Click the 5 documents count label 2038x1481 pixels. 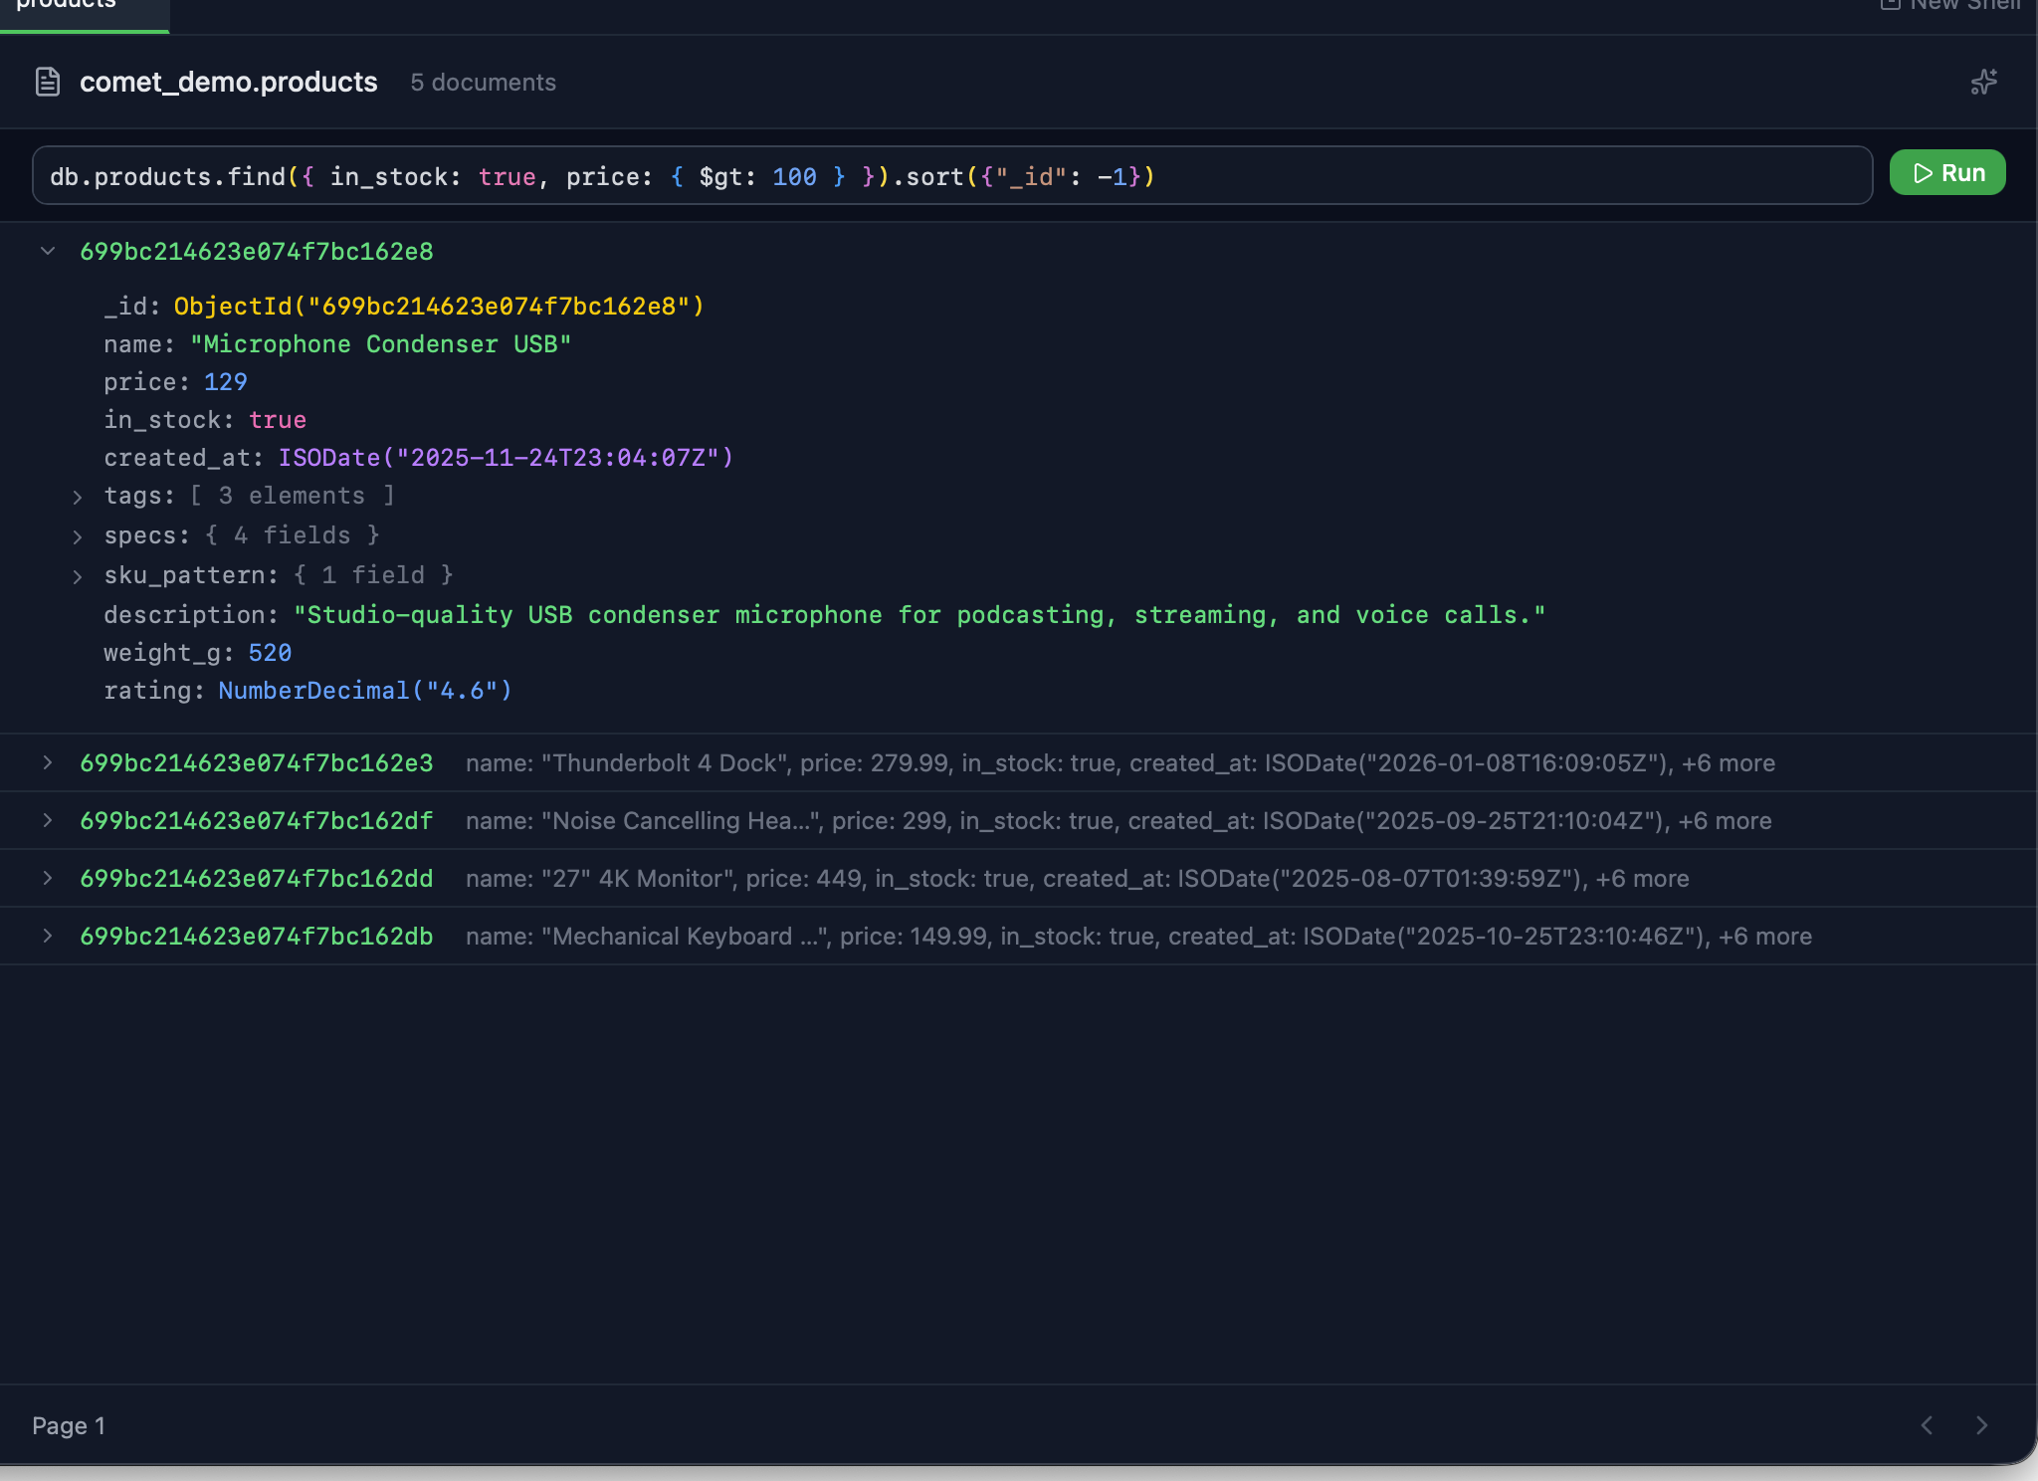483,83
